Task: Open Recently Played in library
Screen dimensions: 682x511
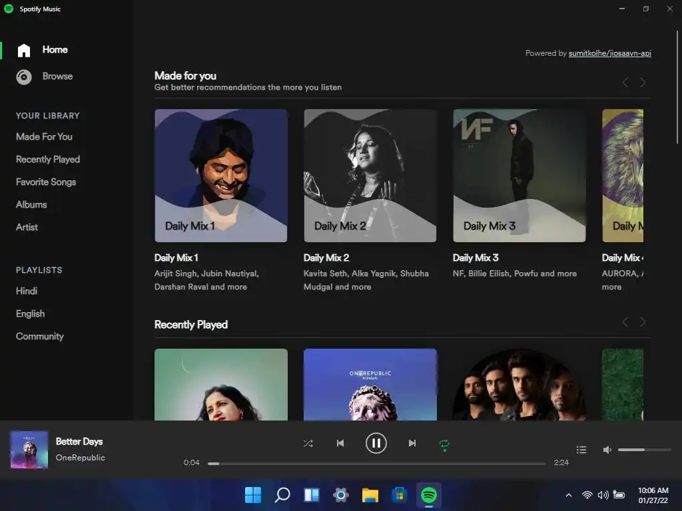Action: click(48, 159)
